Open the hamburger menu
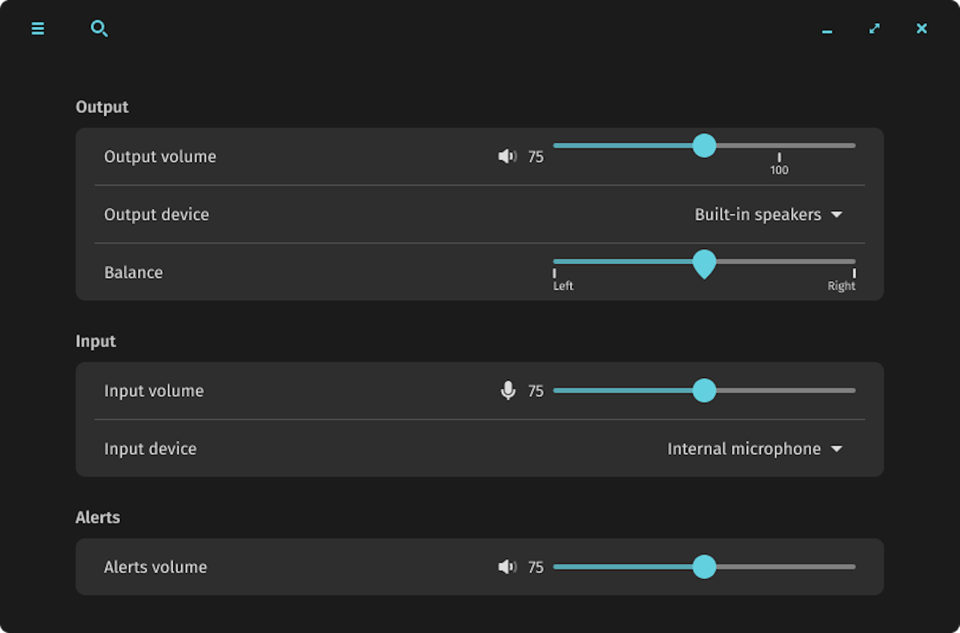The image size is (960, 633). [37, 29]
